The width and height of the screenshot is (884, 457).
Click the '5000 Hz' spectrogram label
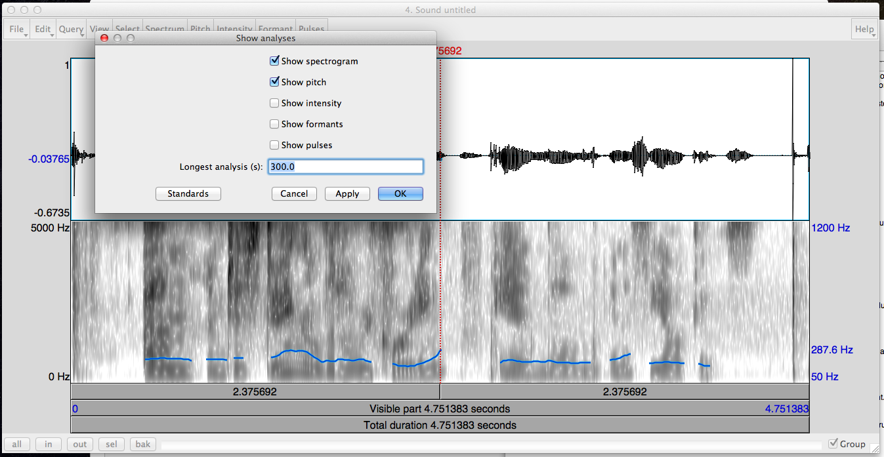point(50,228)
